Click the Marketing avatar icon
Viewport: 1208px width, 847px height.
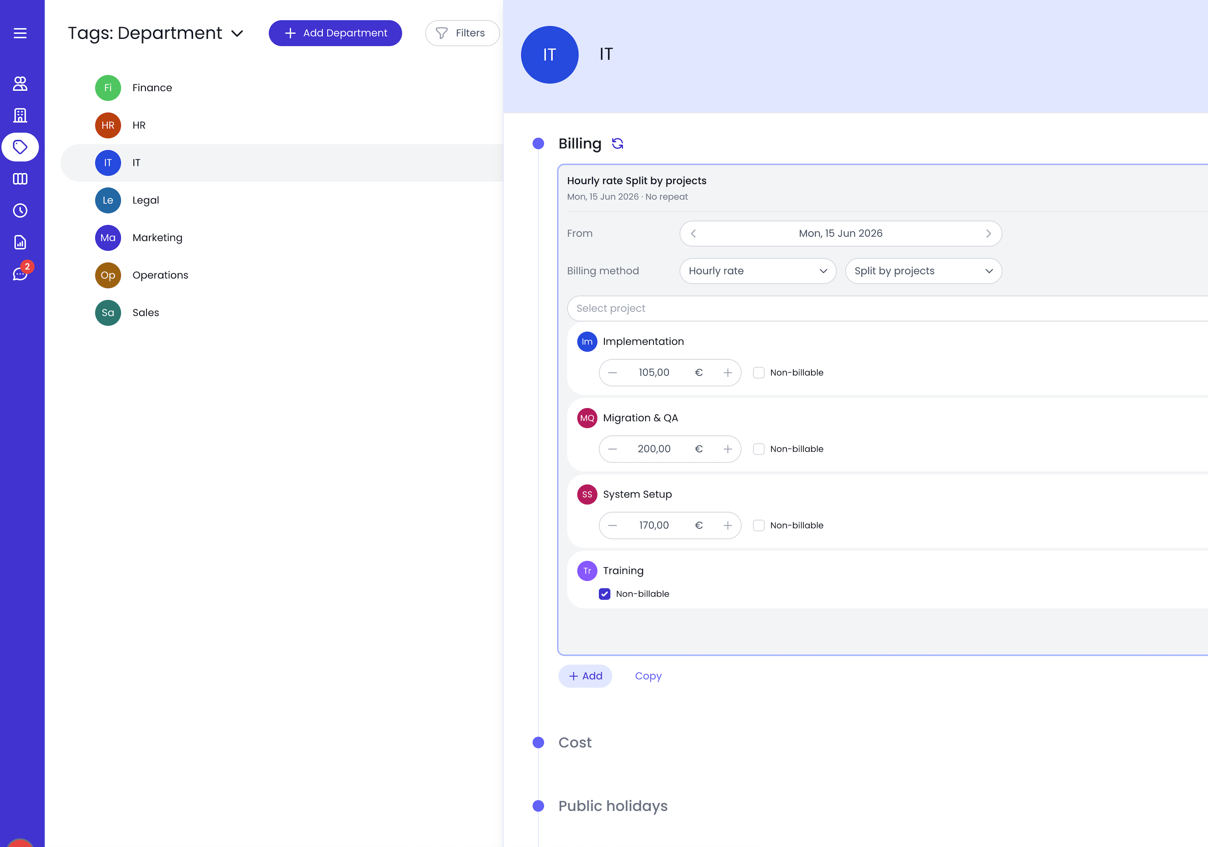coord(108,238)
